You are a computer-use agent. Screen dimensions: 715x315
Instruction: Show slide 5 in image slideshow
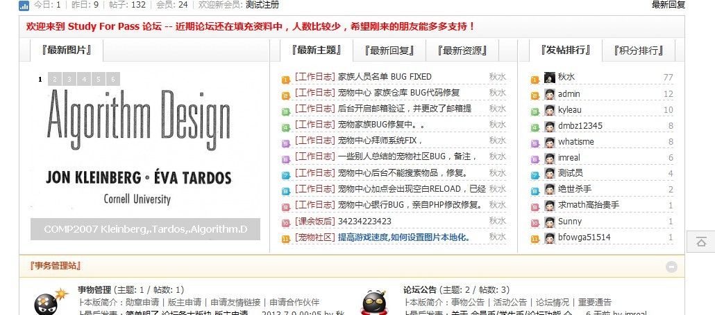[x=99, y=79]
